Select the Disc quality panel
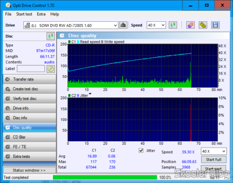Image resolution: width=233 pixels, height=183 pixels. [x=30, y=127]
